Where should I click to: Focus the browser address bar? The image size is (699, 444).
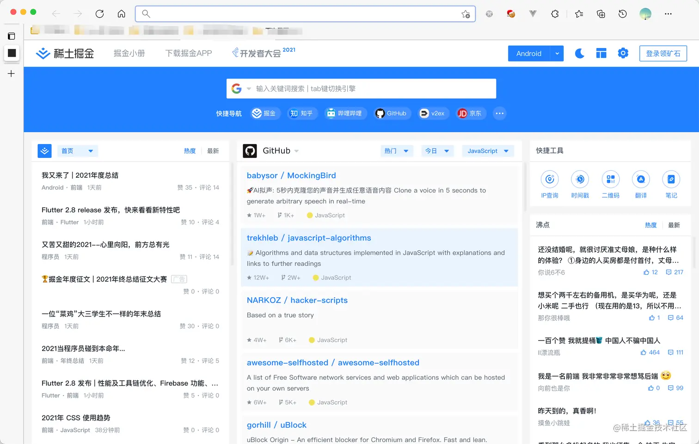click(305, 14)
